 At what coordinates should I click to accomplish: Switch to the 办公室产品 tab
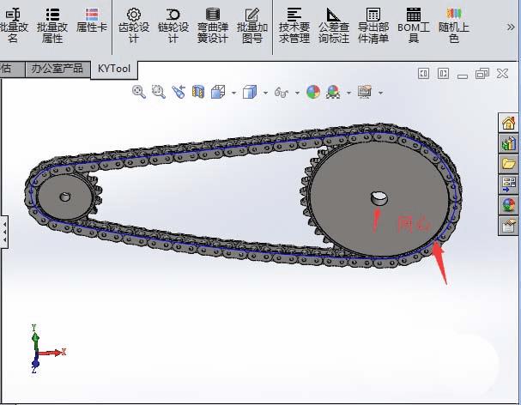(x=57, y=68)
